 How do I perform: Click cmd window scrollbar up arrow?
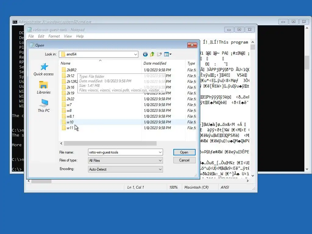[307, 28]
